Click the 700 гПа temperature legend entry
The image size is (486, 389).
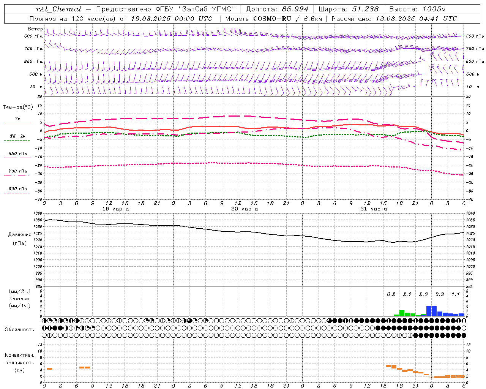[18, 171]
